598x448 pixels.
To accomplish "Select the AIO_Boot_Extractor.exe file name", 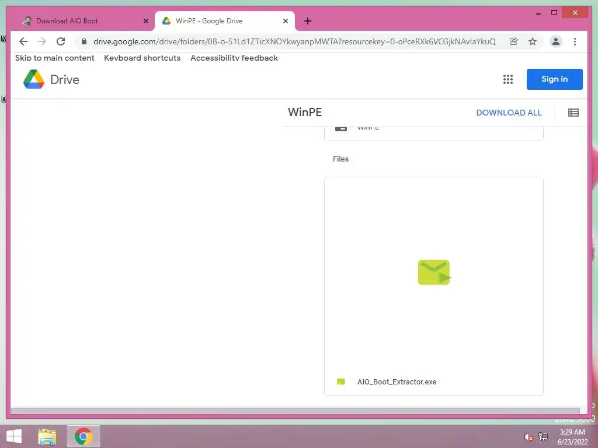I will [397, 381].
